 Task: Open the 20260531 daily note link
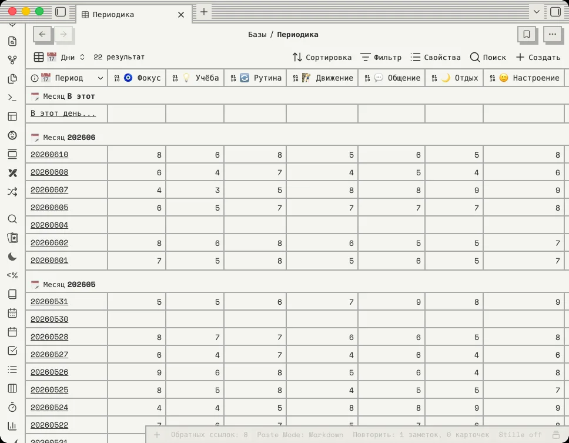pos(49,302)
